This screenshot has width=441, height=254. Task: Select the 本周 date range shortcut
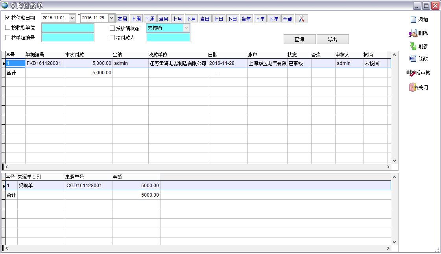click(x=122, y=18)
